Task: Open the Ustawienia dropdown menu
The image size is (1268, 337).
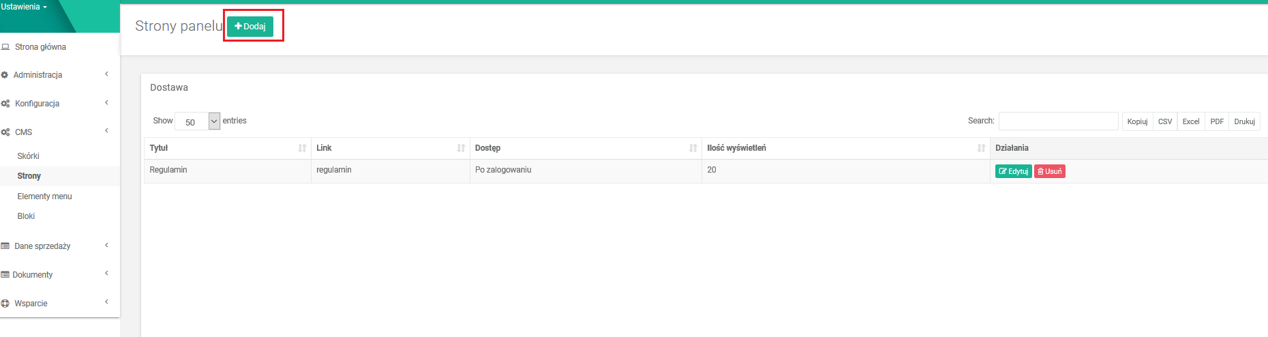Action: point(25,7)
